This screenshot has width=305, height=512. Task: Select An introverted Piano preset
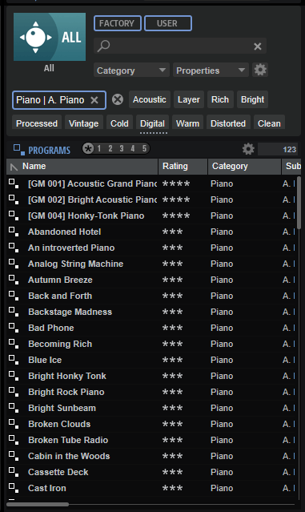pyautogui.click(x=71, y=248)
